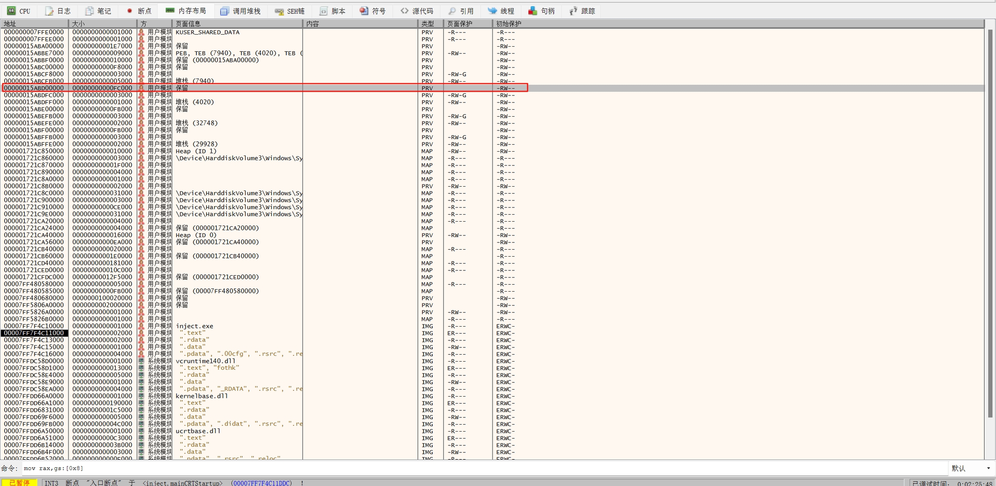Click entry address link 00007FF7F4C11DDC
This screenshot has width=996, height=486.
(261, 483)
